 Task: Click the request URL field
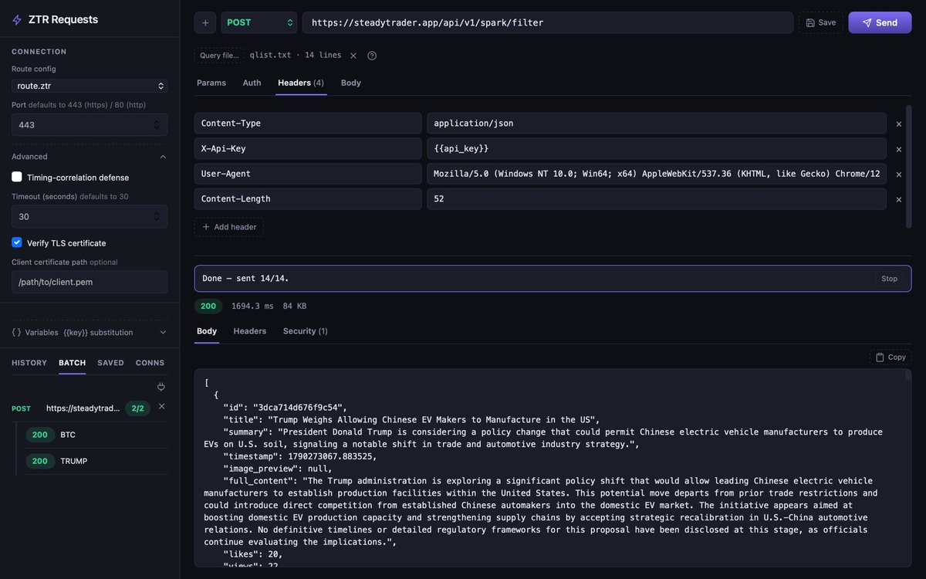coord(547,22)
